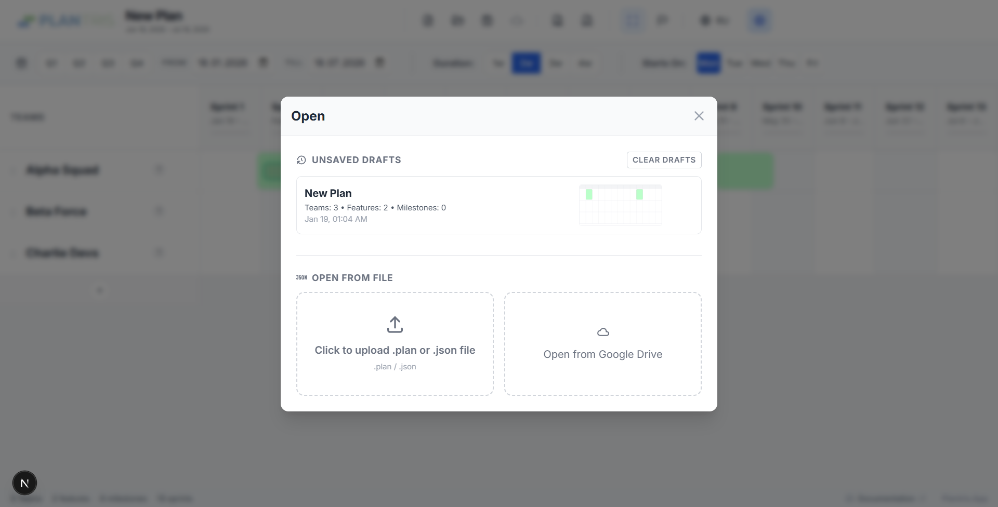Click the Google Drive cloud icon

click(603, 332)
